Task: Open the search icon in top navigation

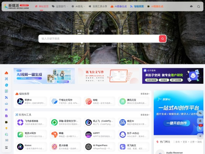Action: click(x=199, y=7)
